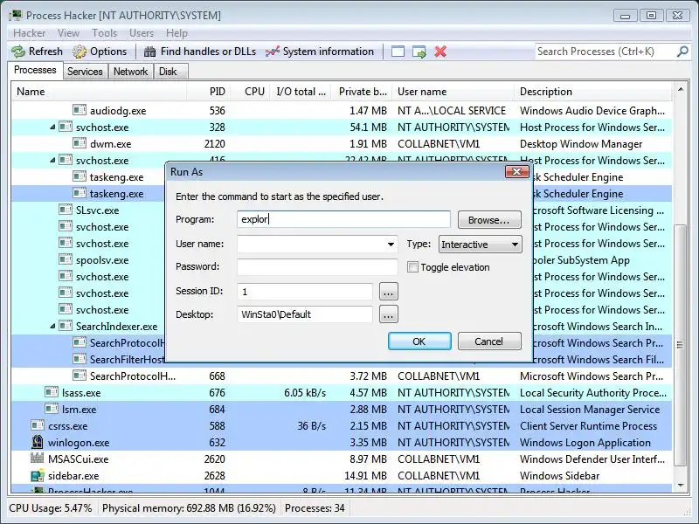Click the find window and thread icon
This screenshot has width=699, height=524.
coord(419,52)
